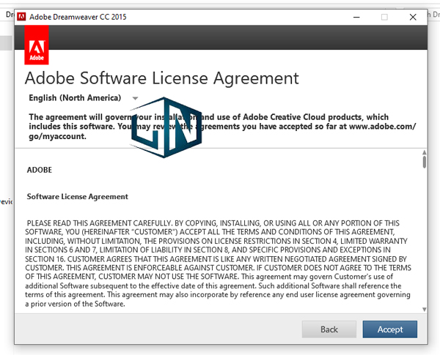Click the language dropdown arrow

point(135,98)
